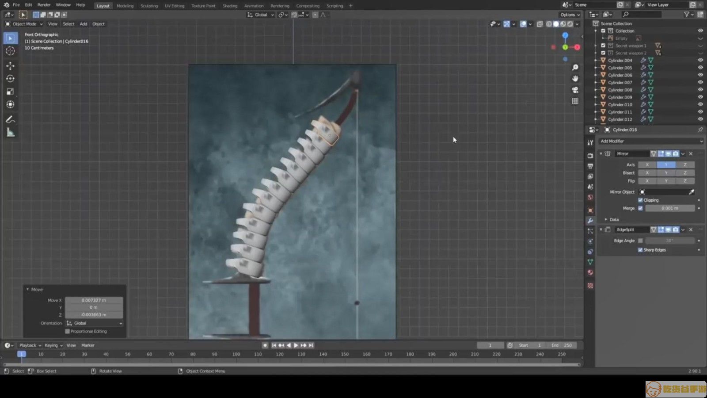The image size is (707, 398).
Task: Click the zoom view magnifier icon
Action: pyautogui.click(x=575, y=67)
